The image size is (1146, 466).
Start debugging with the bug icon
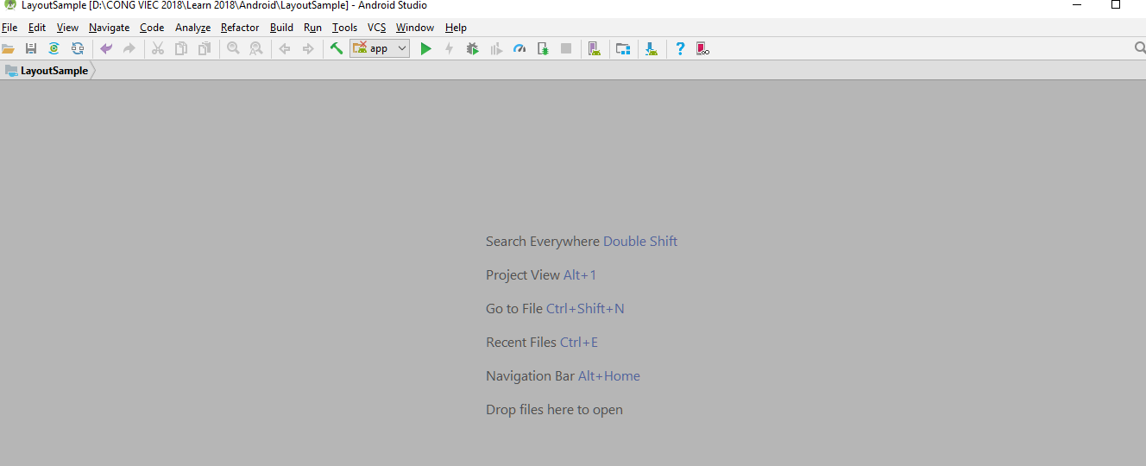(x=472, y=49)
